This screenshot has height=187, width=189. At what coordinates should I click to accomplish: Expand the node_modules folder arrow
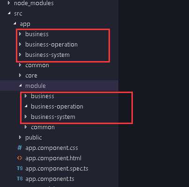9,3
